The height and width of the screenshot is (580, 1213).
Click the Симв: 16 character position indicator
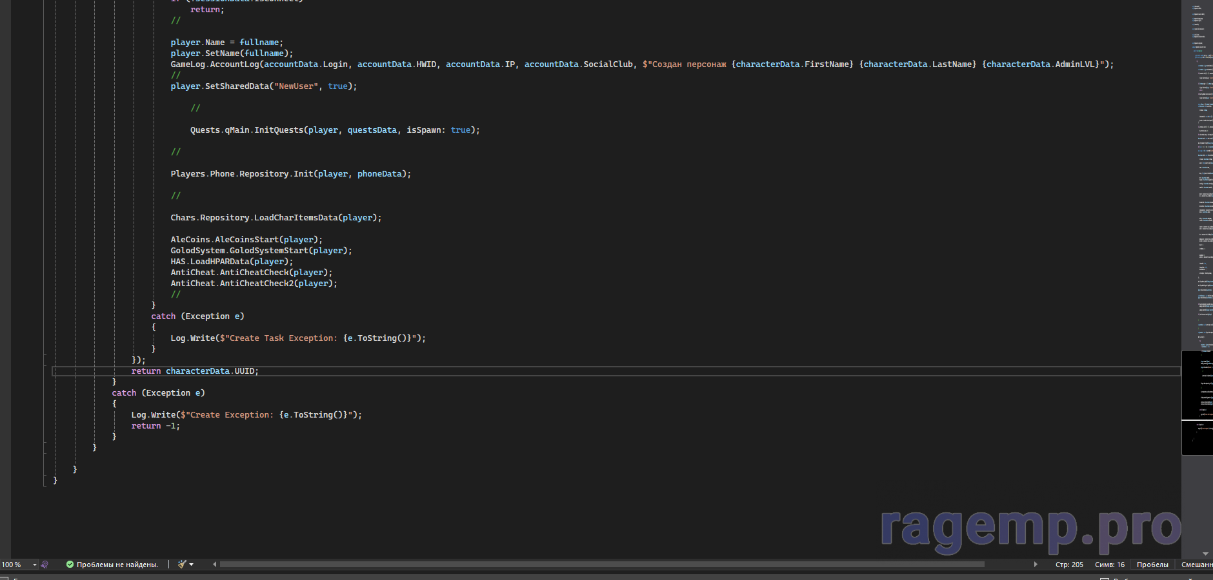pyautogui.click(x=1109, y=565)
